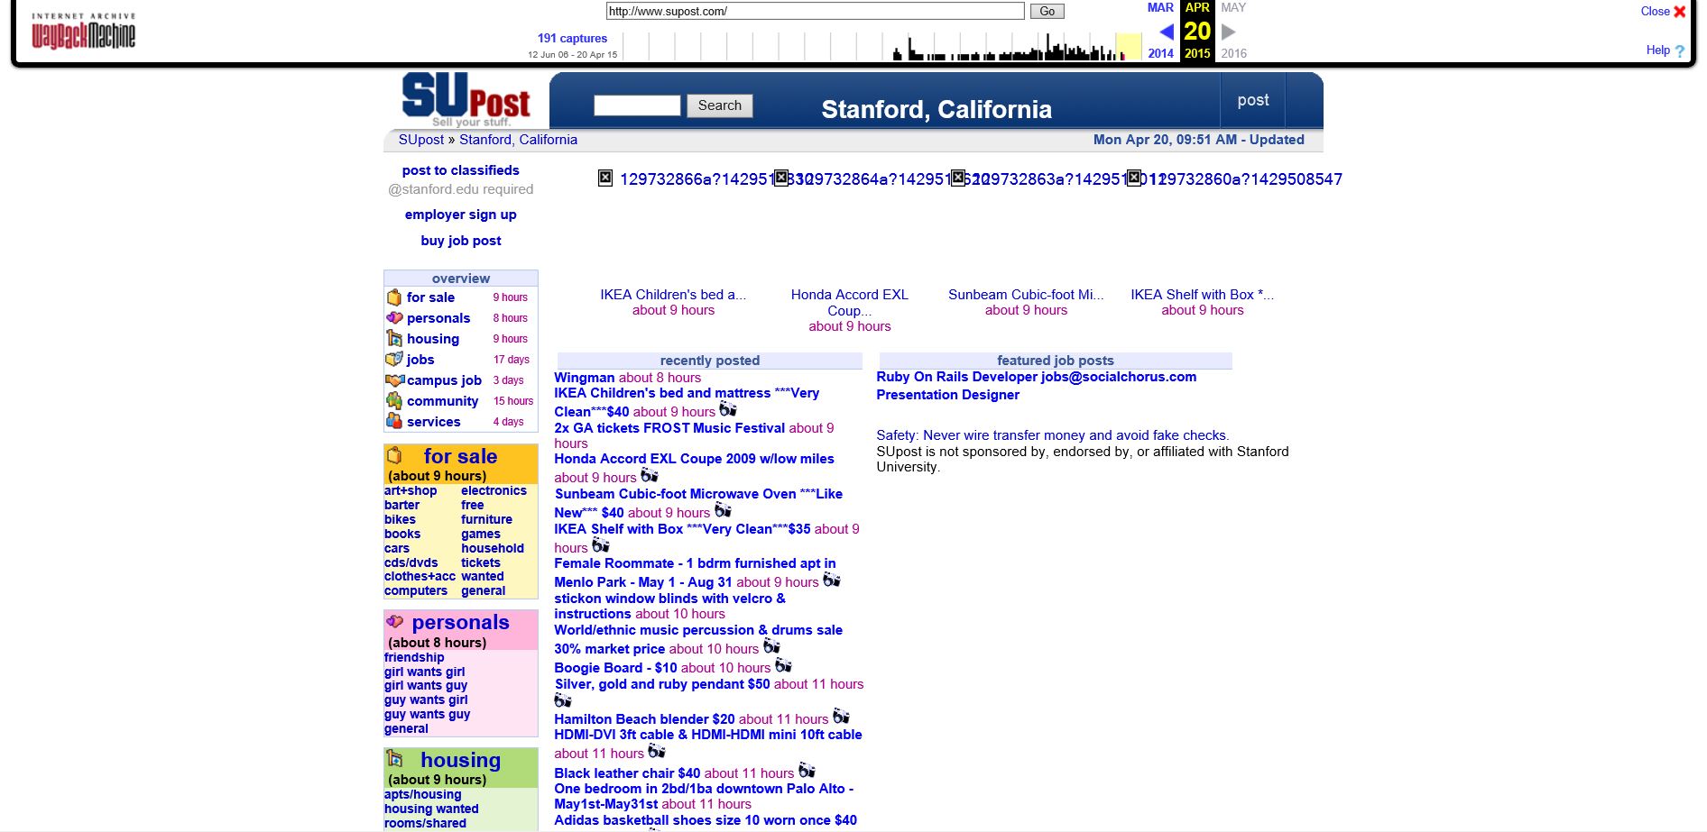Open the employer sign up link
This screenshot has width=1707, height=832.
(x=460, y=215)
